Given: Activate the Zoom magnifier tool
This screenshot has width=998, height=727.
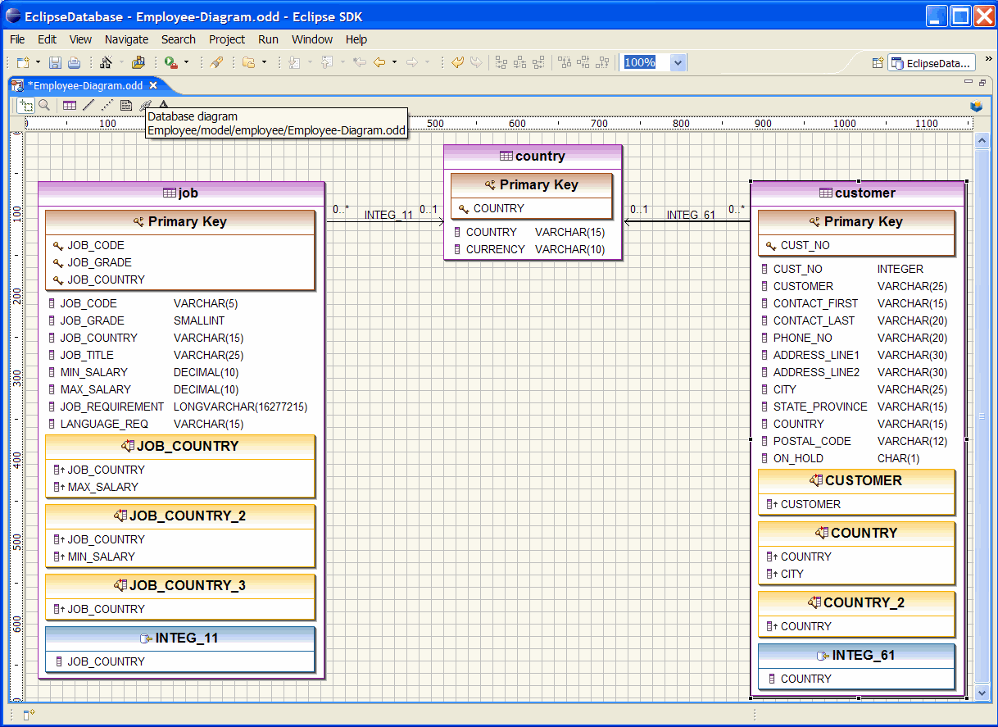Looking at the screenshot, I should 45,105.
